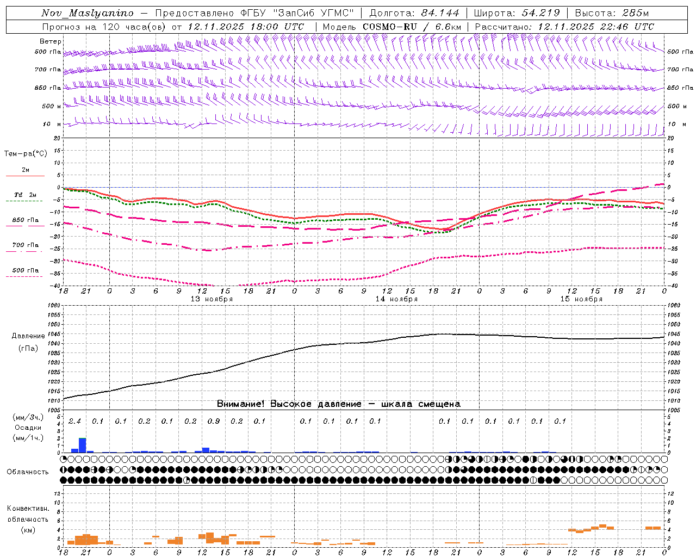
Task: Click the '(мм/3ч.)' precipitation unit label
Action: coord(28,417)
